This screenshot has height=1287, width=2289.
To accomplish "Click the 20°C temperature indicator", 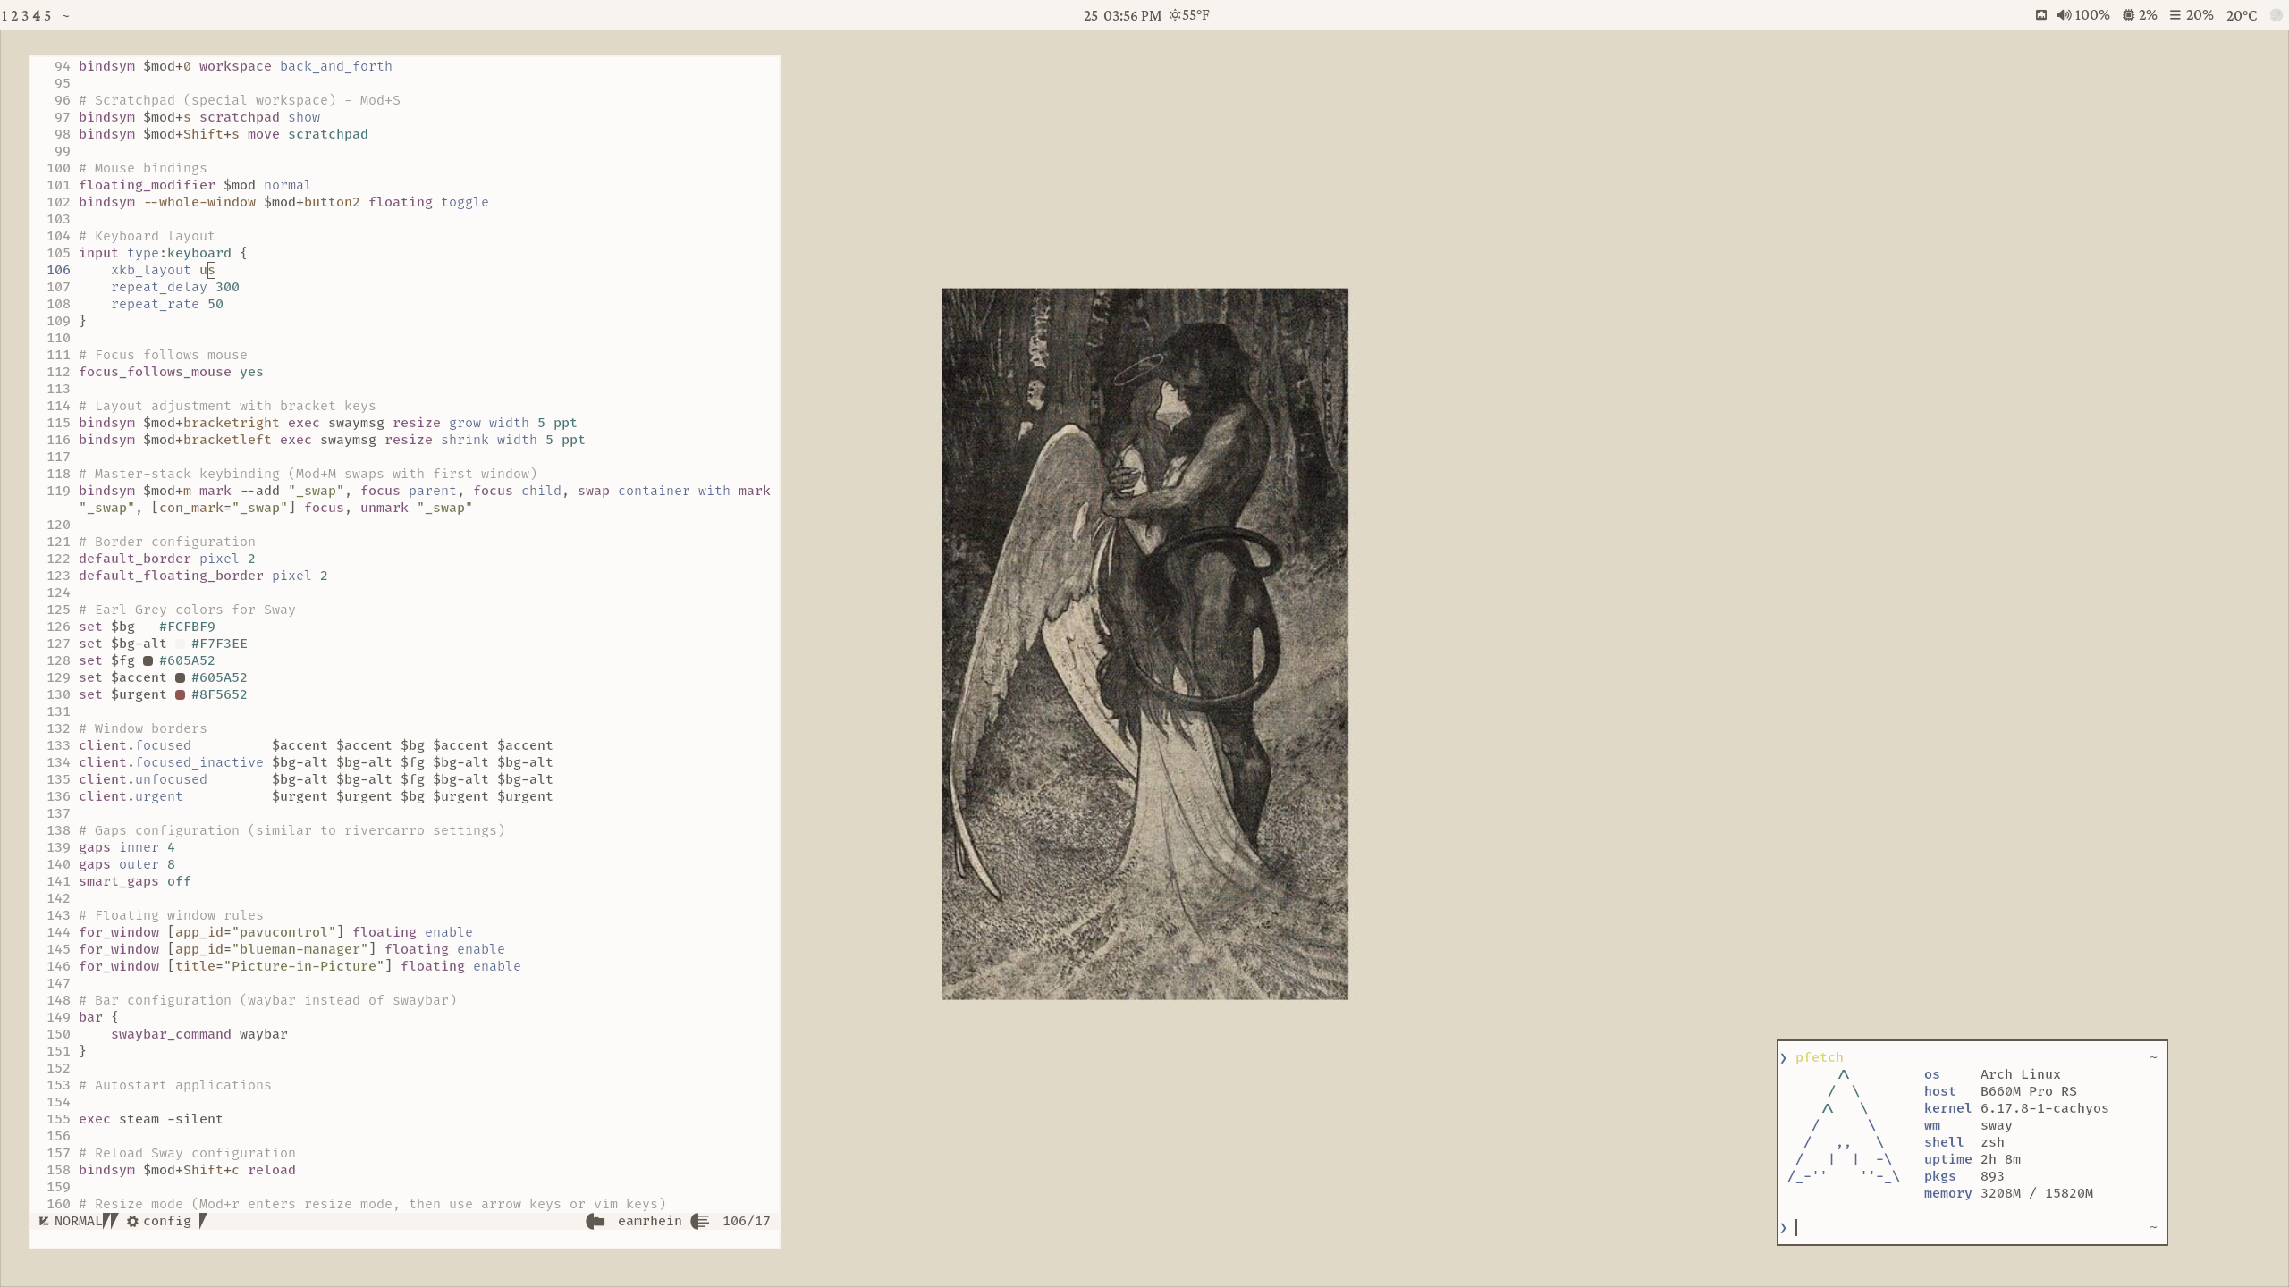I will 2241,15.
